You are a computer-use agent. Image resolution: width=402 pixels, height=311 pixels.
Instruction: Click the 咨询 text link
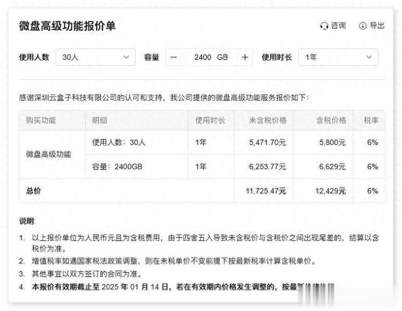click(338, 26)
